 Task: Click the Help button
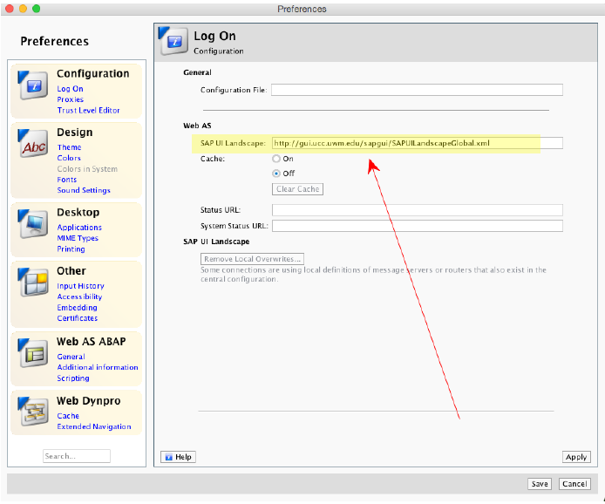click(178, 457)
